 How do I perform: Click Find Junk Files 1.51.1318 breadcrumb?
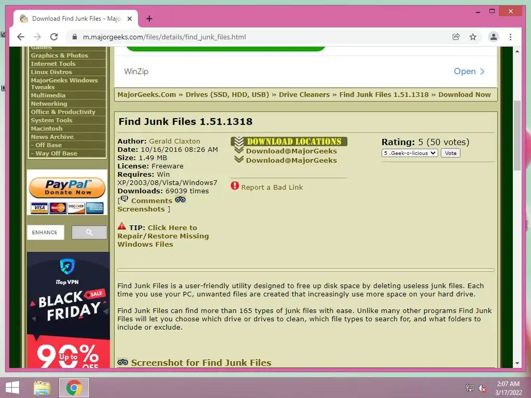pos(384,94)
